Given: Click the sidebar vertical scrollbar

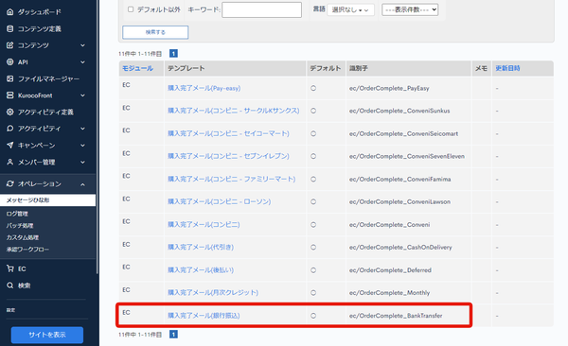Looking at the screenshot, I should tap(98, 137).
